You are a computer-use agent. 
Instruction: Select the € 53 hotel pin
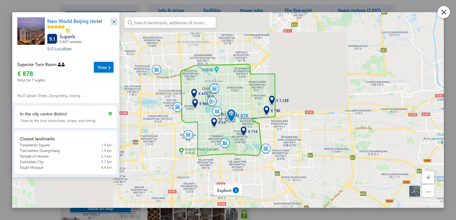214,122
